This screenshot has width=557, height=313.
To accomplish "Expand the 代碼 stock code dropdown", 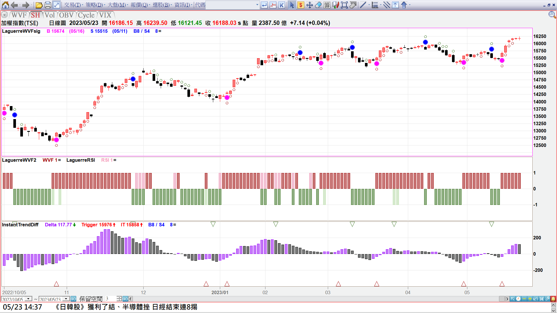I will [257, 5].
